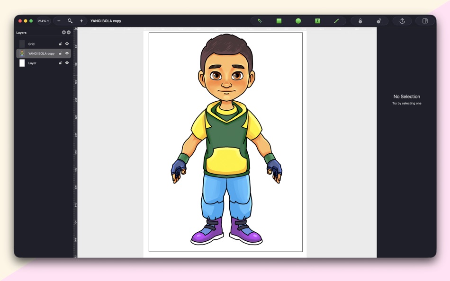Select the green rectangle shape tool
Screen dimensions: 450x281
coord(279,21)
